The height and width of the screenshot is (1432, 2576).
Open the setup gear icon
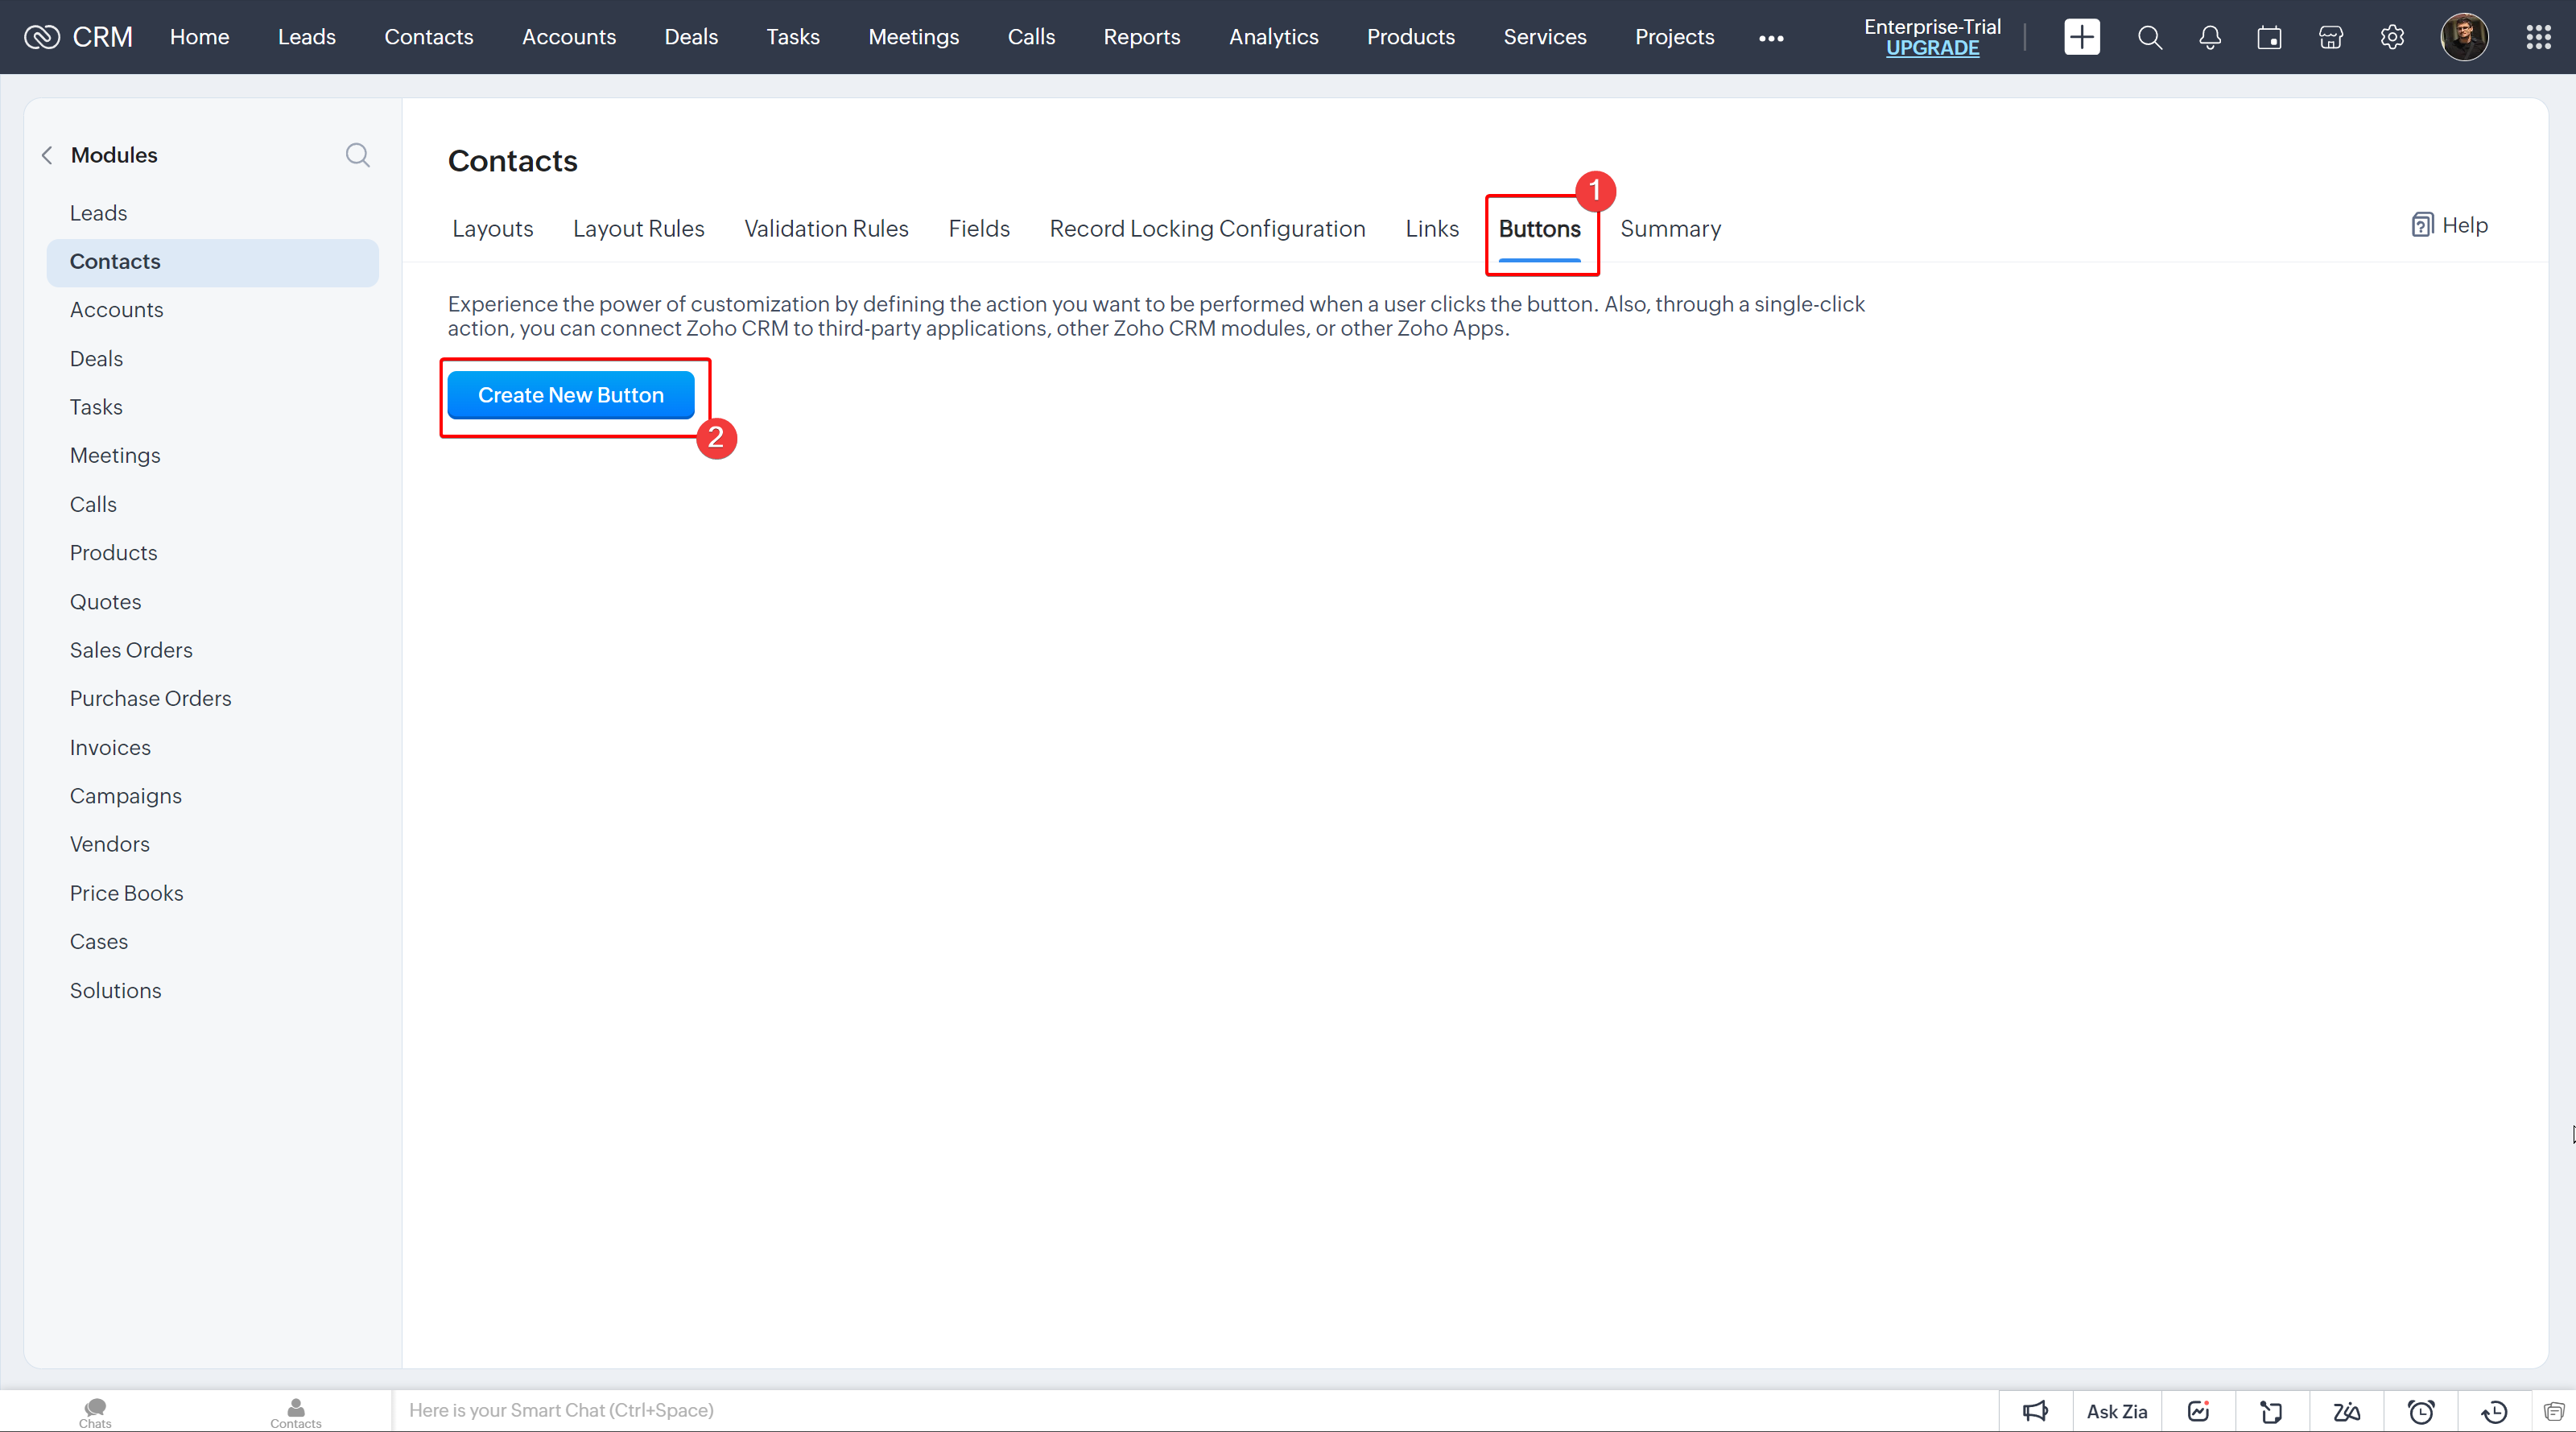coord(2392,37)
